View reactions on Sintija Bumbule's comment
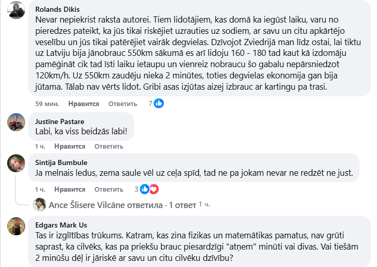377x267 pixels. [x=149, y=189]
